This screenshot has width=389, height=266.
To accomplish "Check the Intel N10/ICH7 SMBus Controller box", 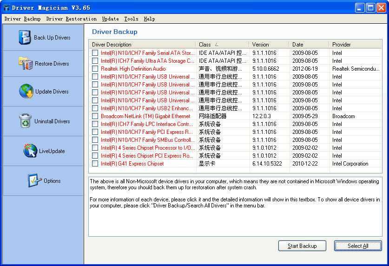I will 95,140.
